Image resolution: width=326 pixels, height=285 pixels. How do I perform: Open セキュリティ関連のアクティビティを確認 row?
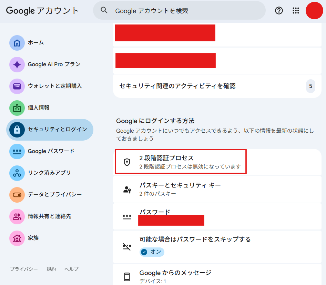(217, 86)
